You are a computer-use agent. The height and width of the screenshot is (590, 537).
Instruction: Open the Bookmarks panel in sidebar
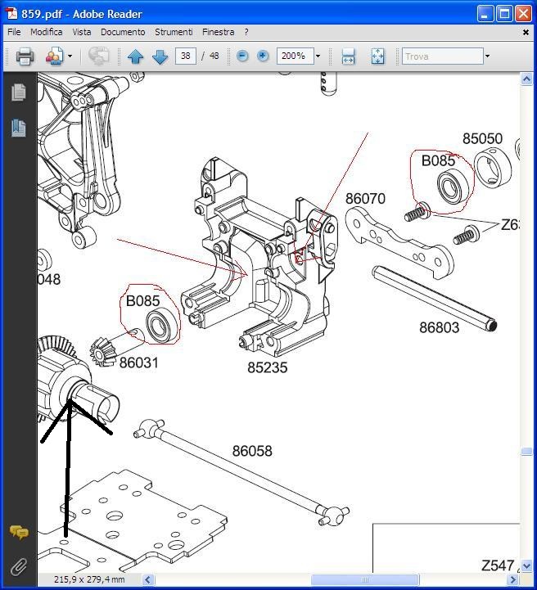pyautogui.click(x=18, y=128)
